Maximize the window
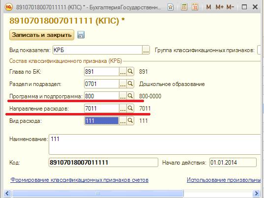Screen dimensions: 264x198 [x=244, y=7]
